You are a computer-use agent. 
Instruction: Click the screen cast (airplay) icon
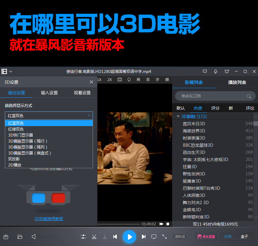pos(154,237)
